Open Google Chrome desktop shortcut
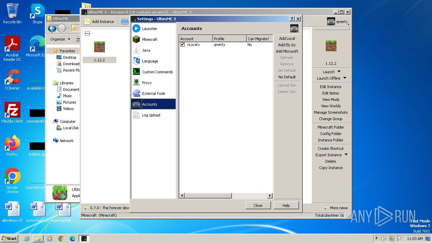Image resolution: width=432 pixels, height=243 pixels. pyautogui.click(x=12, y=181)
